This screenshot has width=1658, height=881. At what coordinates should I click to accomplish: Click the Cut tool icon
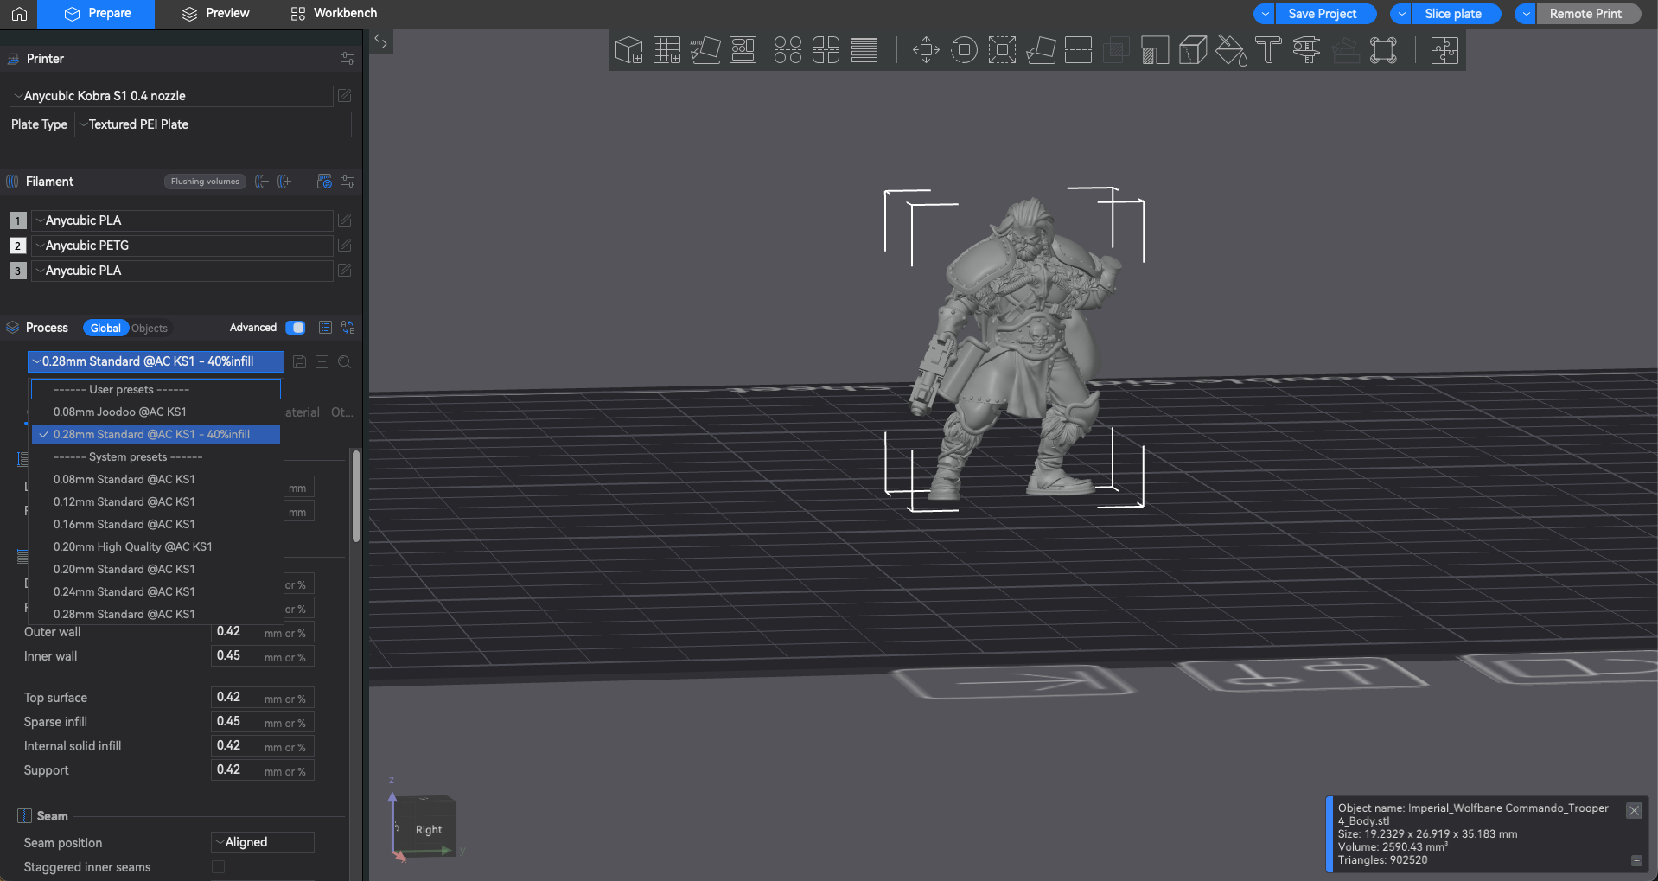[x=1078, y=50]
